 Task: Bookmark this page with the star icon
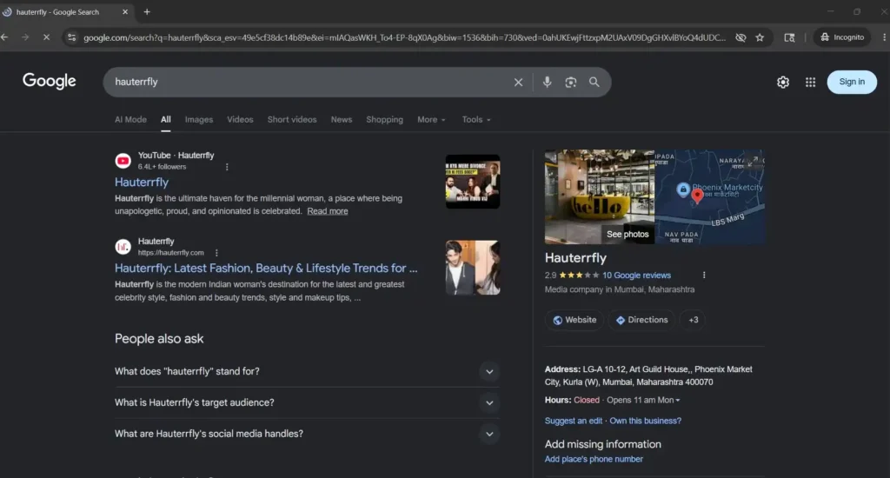[760, 37]
